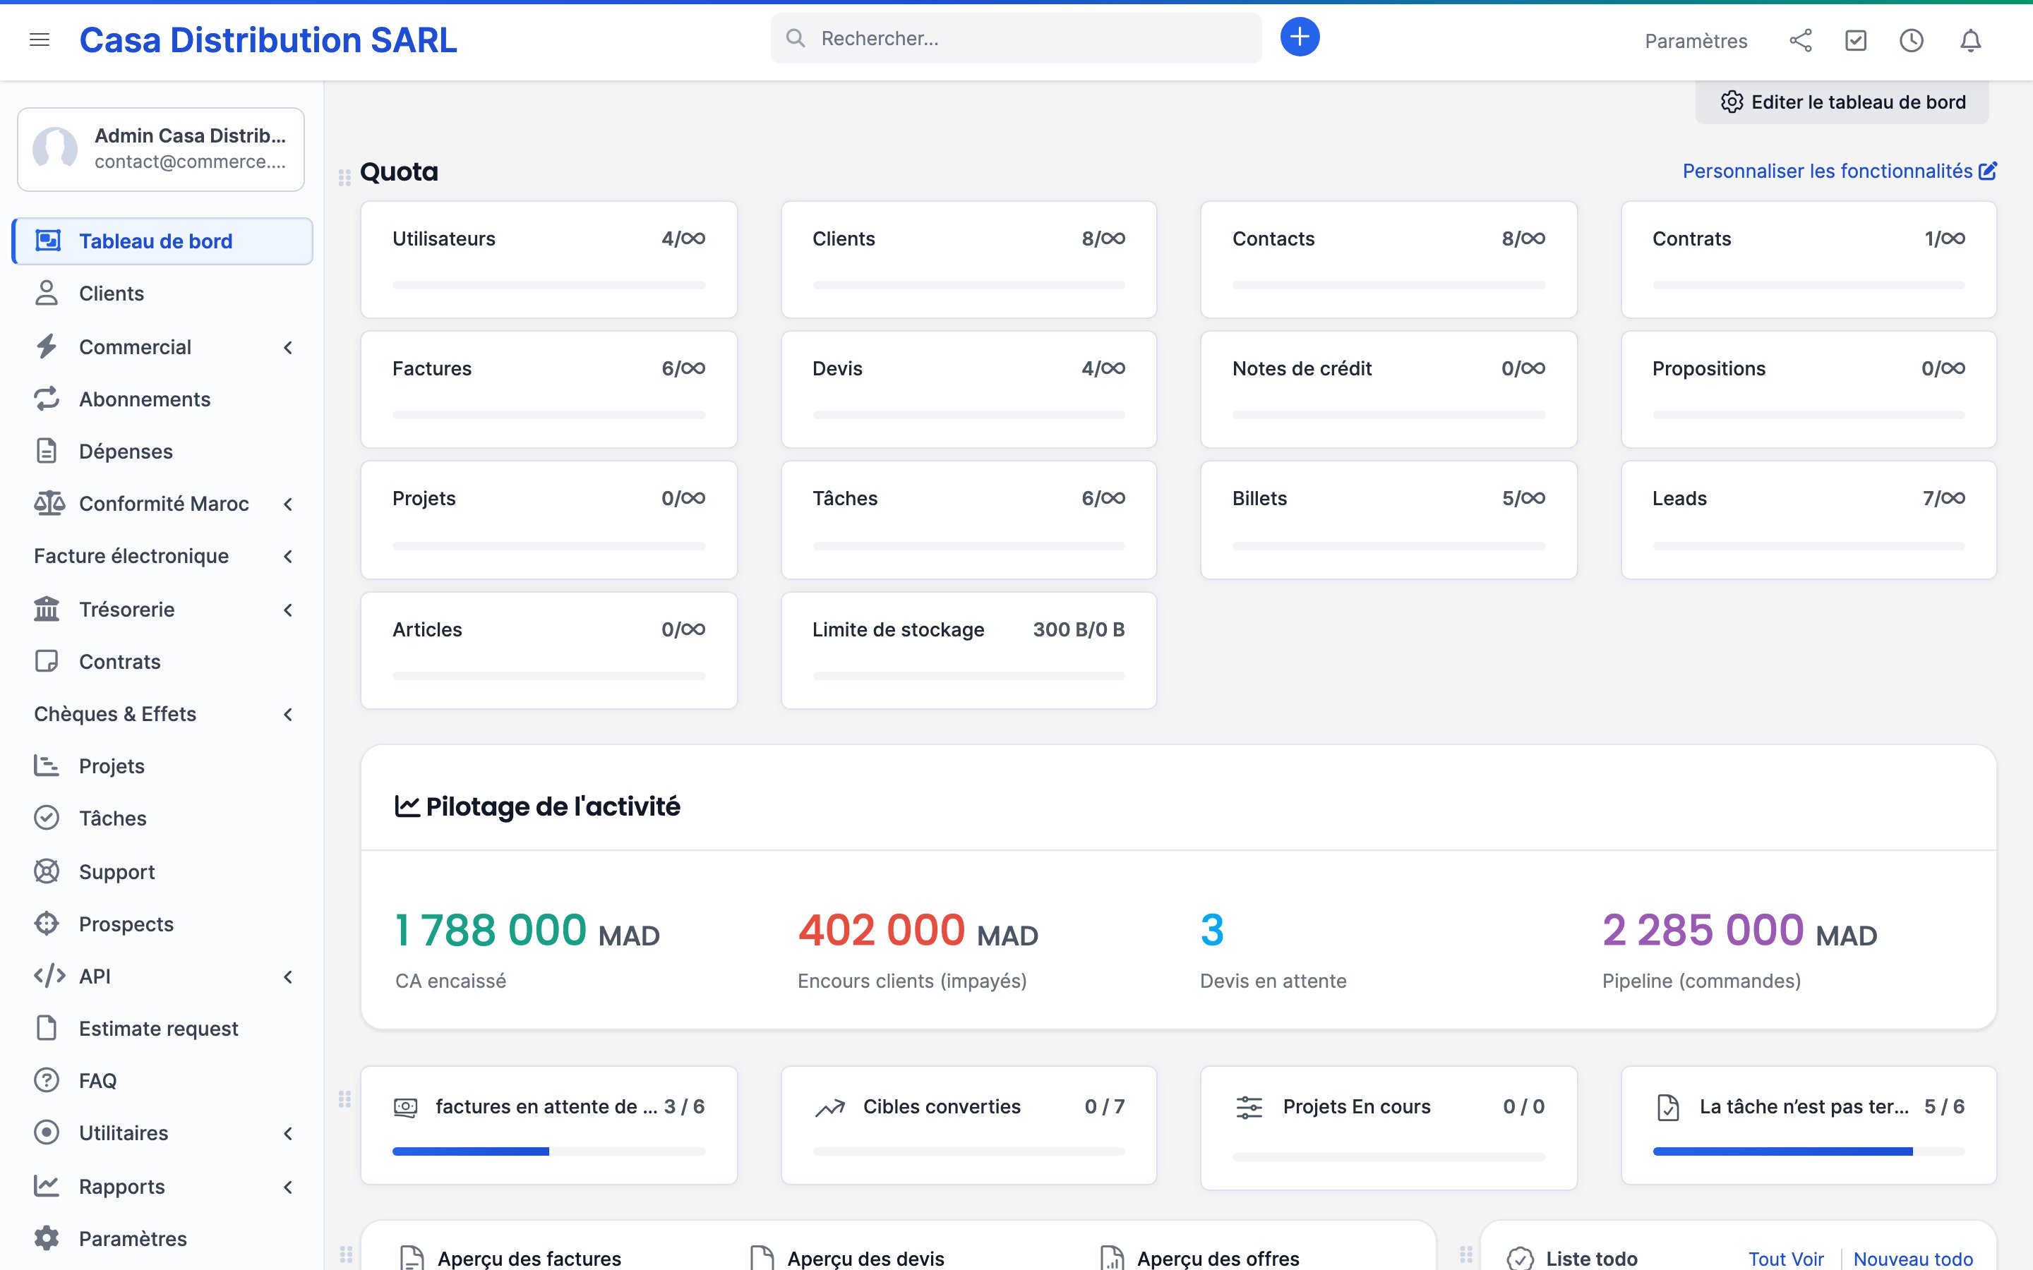Go to Abonnements in sidebar
The width and height of the screenshot is (2033, 1270).
point(163,399)
